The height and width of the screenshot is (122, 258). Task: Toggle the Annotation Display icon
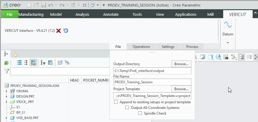click(241, 57)
